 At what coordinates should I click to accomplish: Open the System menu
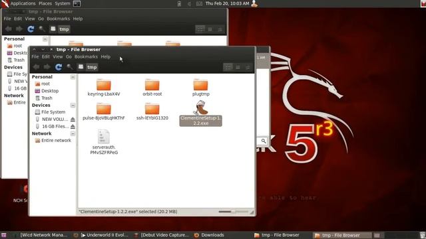click(x=63, y=3)
